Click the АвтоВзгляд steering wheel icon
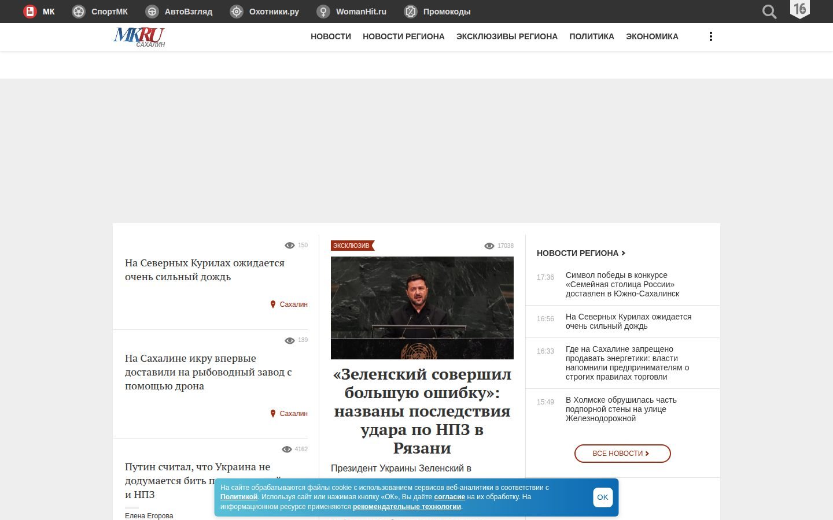 tap(152, 12)
